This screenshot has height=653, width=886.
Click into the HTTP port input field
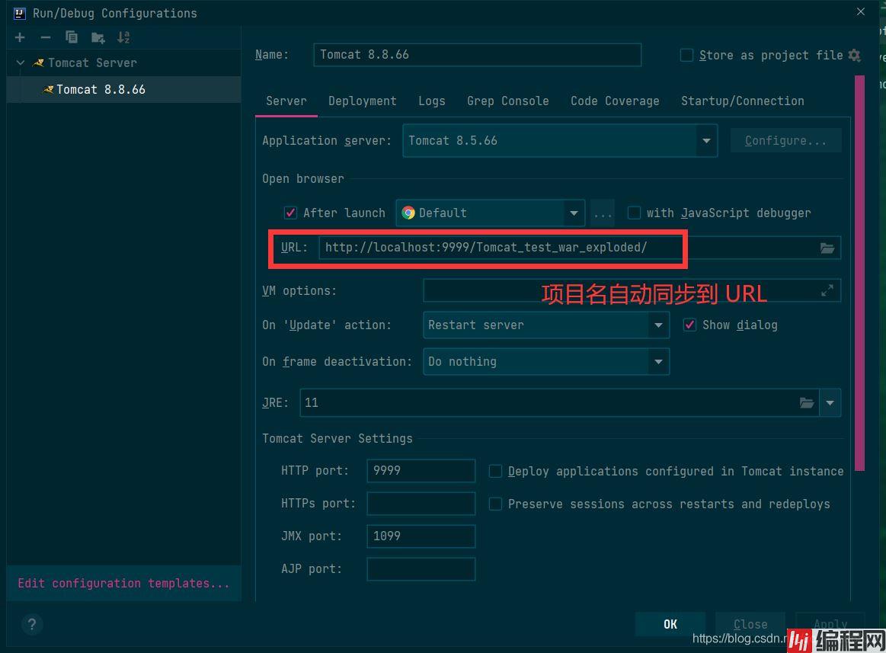pos(421,471)
